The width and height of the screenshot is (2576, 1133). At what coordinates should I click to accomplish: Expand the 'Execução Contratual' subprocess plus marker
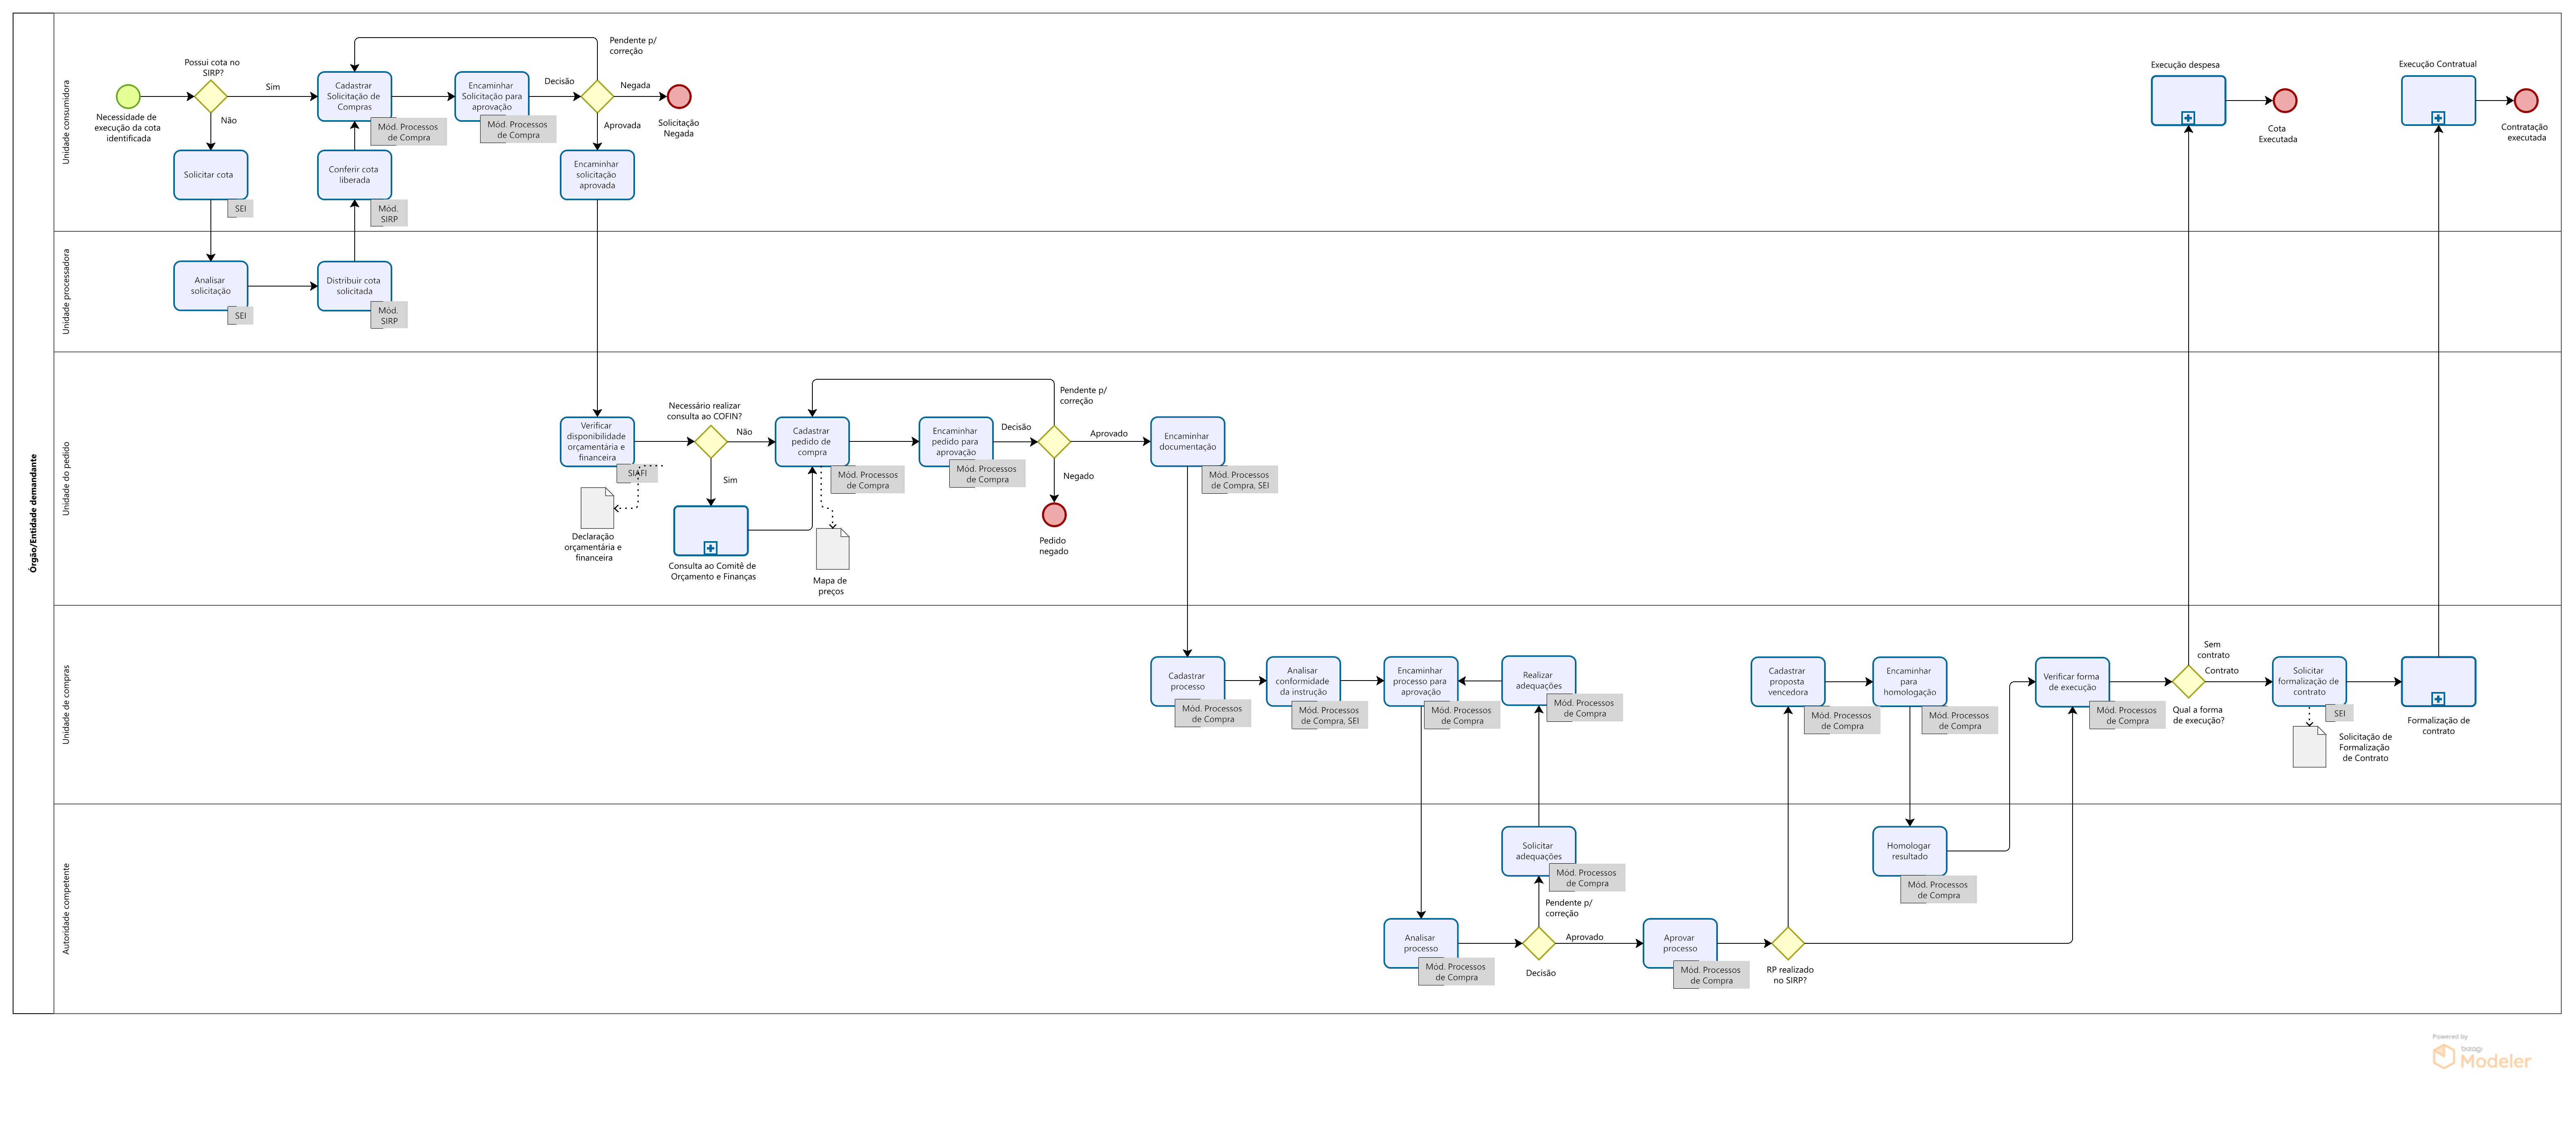coord(2438,118)
